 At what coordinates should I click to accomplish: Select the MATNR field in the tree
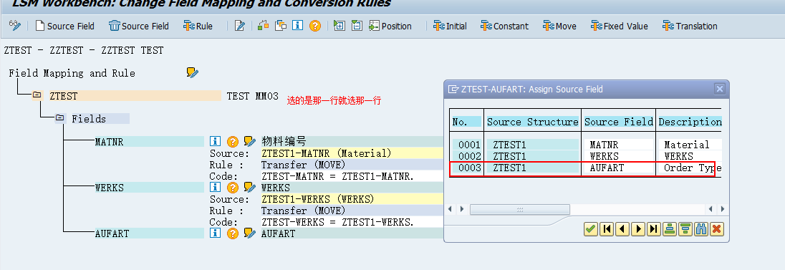coord(149,142)
